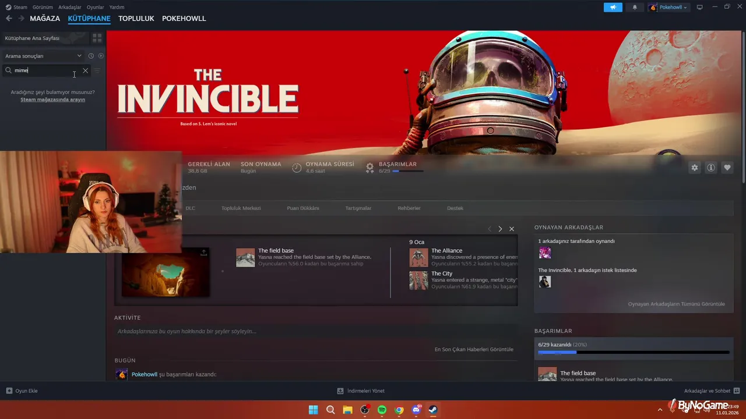Open the DLC tab
The height and width of the screenshot is (419, 746).
[190, 208]
